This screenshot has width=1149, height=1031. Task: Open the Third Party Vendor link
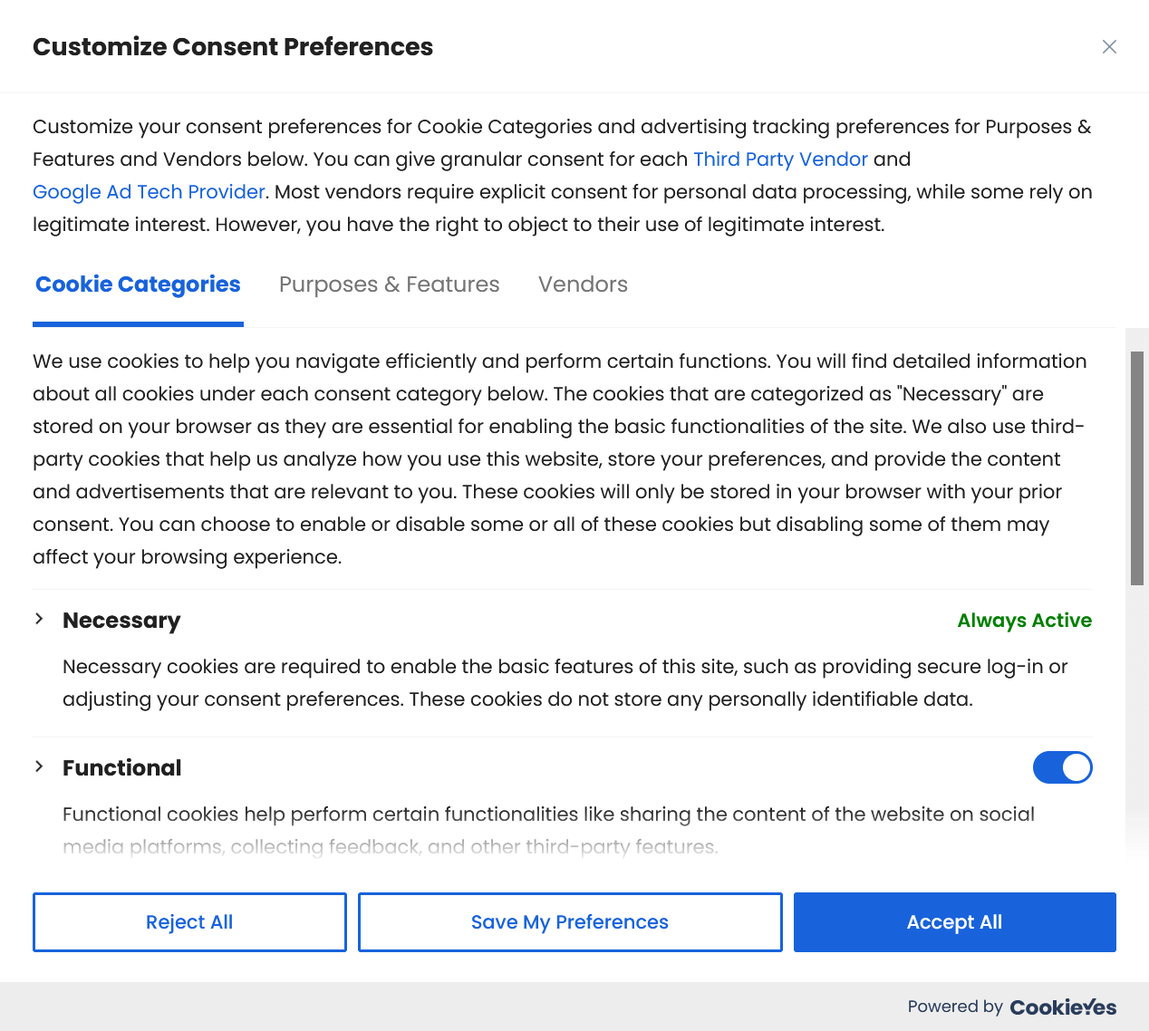pyautogui.click(x=780, y=159)
